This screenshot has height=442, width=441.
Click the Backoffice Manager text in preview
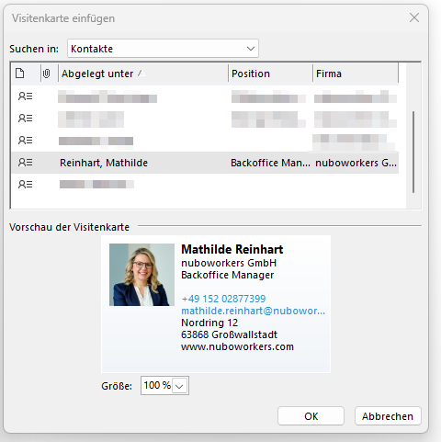click(228, 275)
